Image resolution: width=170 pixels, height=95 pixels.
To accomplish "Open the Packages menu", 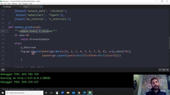I will coord(25,4).
